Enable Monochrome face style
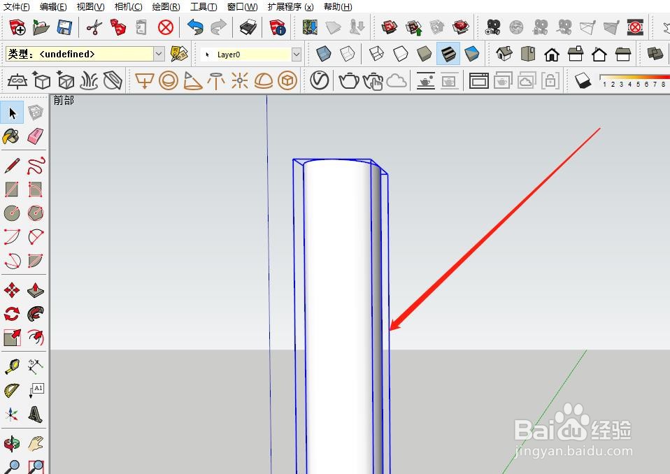 [x=472, y=54]
